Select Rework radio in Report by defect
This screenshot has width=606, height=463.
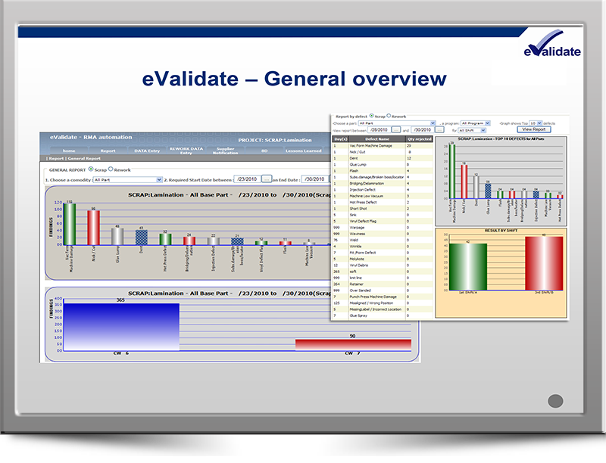click(x=389, y=115)
